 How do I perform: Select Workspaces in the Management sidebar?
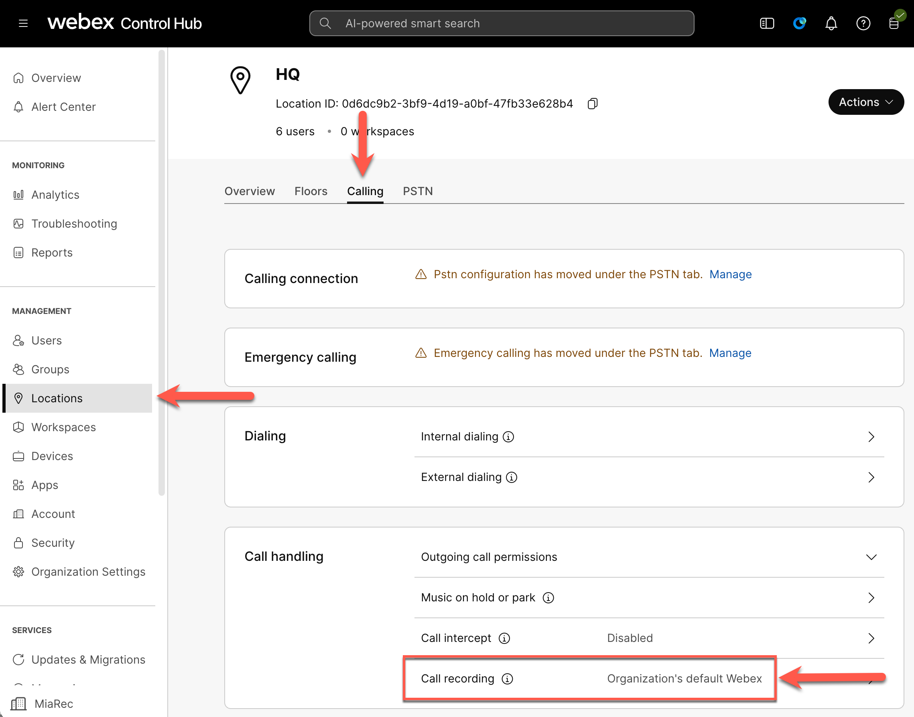coord(63,427)
